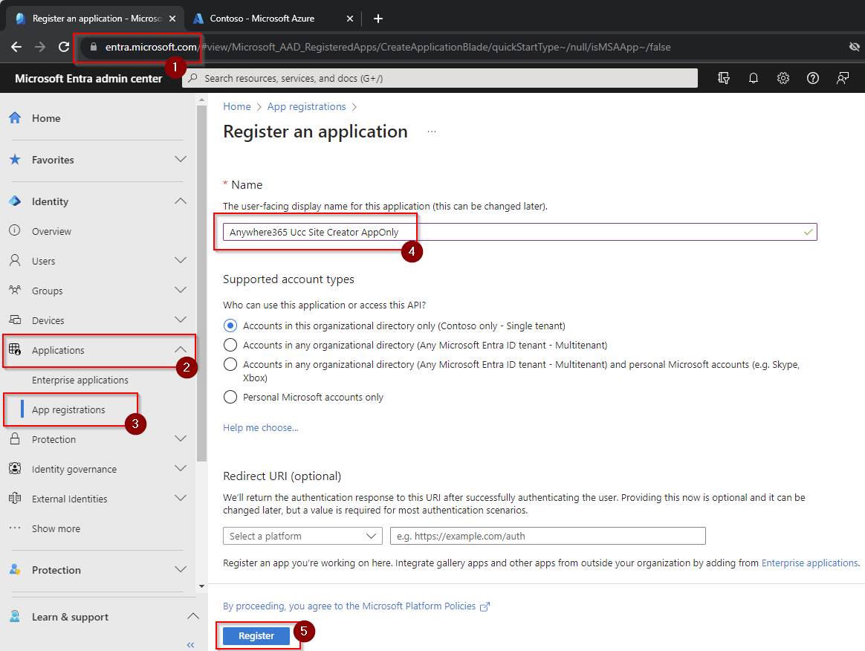Open the help question mark icon

tap(812, 78)
